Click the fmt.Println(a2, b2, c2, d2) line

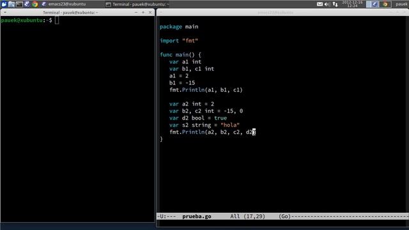pyautogui.click(x=212, y=132)
